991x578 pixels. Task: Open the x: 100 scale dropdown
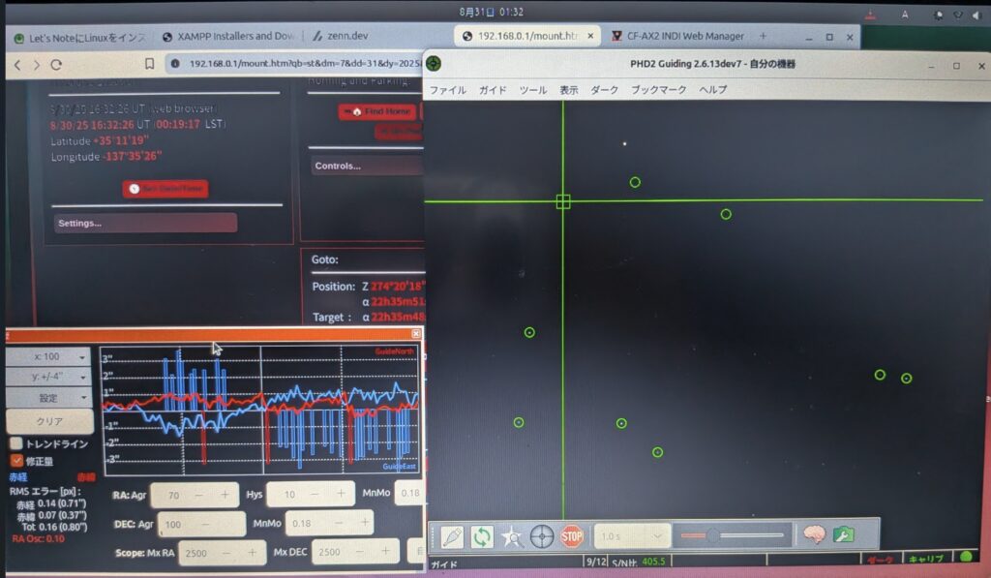point(48,356)
